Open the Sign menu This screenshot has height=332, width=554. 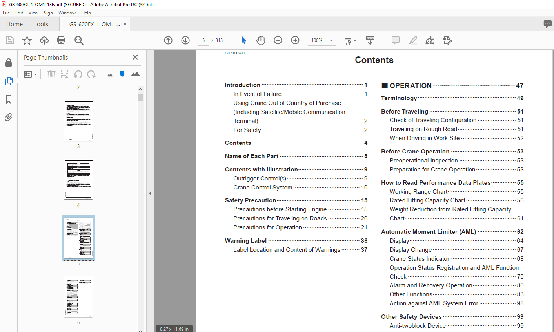click(x=48, y=13)
